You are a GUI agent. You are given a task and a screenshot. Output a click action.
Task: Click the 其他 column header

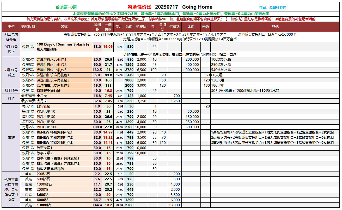coord(275,27)
